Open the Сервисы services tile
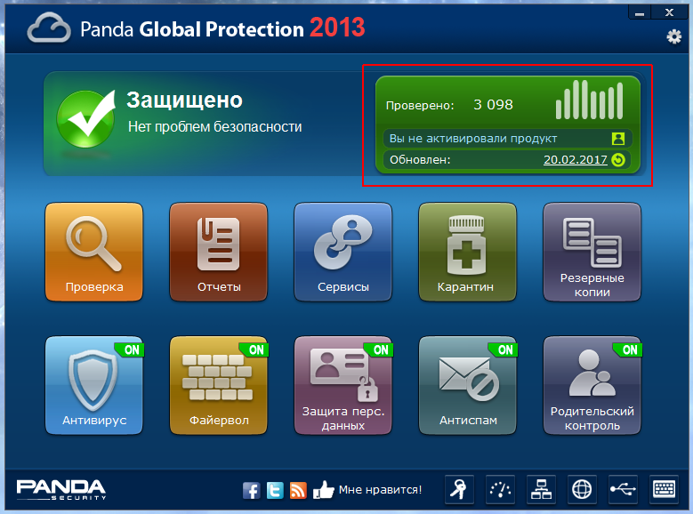The image size is (693, 514). click(x=343, y=252)
